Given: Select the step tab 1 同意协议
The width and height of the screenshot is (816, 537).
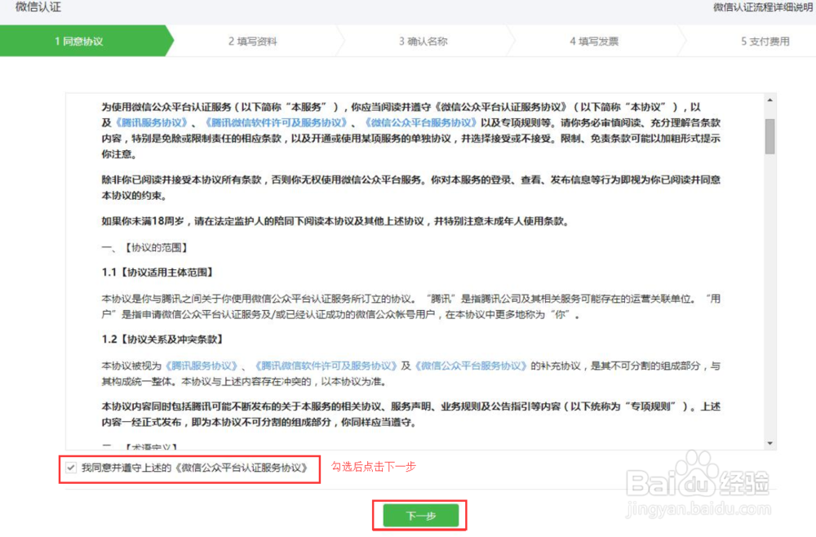Looking at the screenshot, I should (79, 41).
